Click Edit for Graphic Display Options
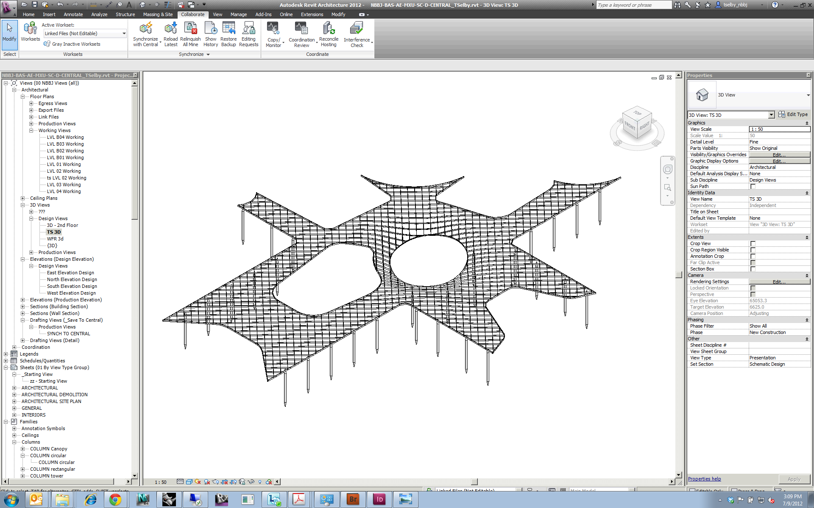814x508 pixels. (x=779, y=161)
